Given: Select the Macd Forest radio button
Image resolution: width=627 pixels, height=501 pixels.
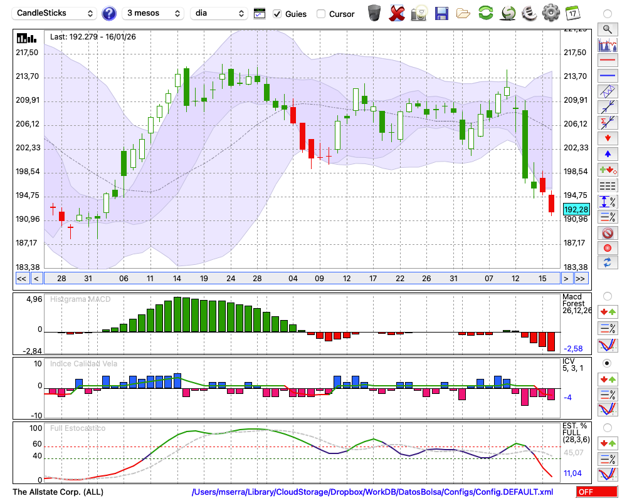Looking at the screenshot, I should pos(607,296).
